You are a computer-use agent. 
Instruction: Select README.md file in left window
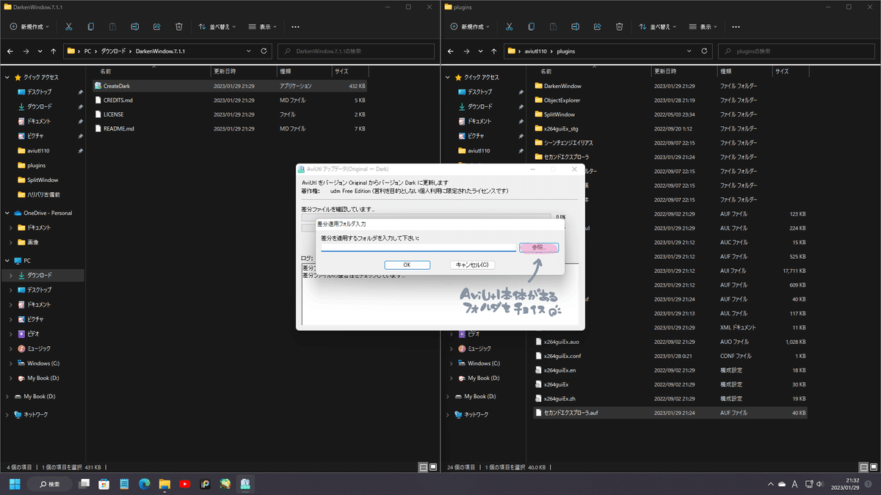(230, 128)
